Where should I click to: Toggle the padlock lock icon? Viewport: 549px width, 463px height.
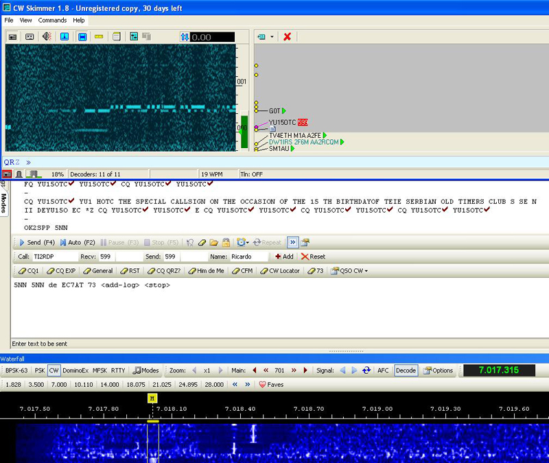click(226, 243)
